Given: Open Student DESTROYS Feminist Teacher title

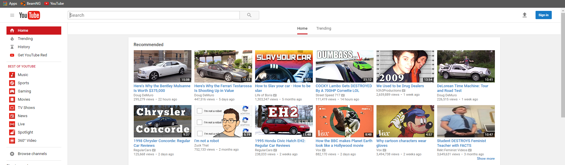Looking at the screenshot, I should [461, 143].
